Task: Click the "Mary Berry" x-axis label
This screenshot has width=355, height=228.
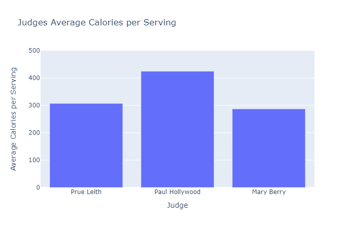Action: point(269,193)
